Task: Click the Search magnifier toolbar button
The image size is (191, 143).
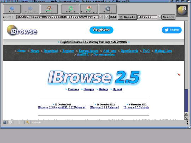Action: 108,9
